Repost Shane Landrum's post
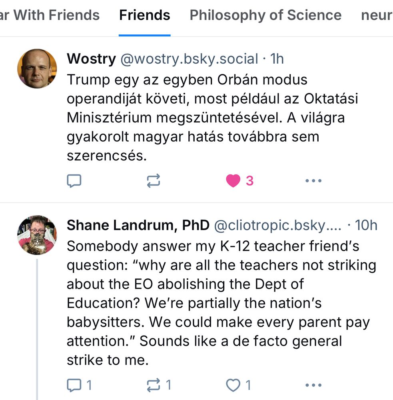Image resolution: width=393 pixels, height=400 pixels. (x=154, y=385)
